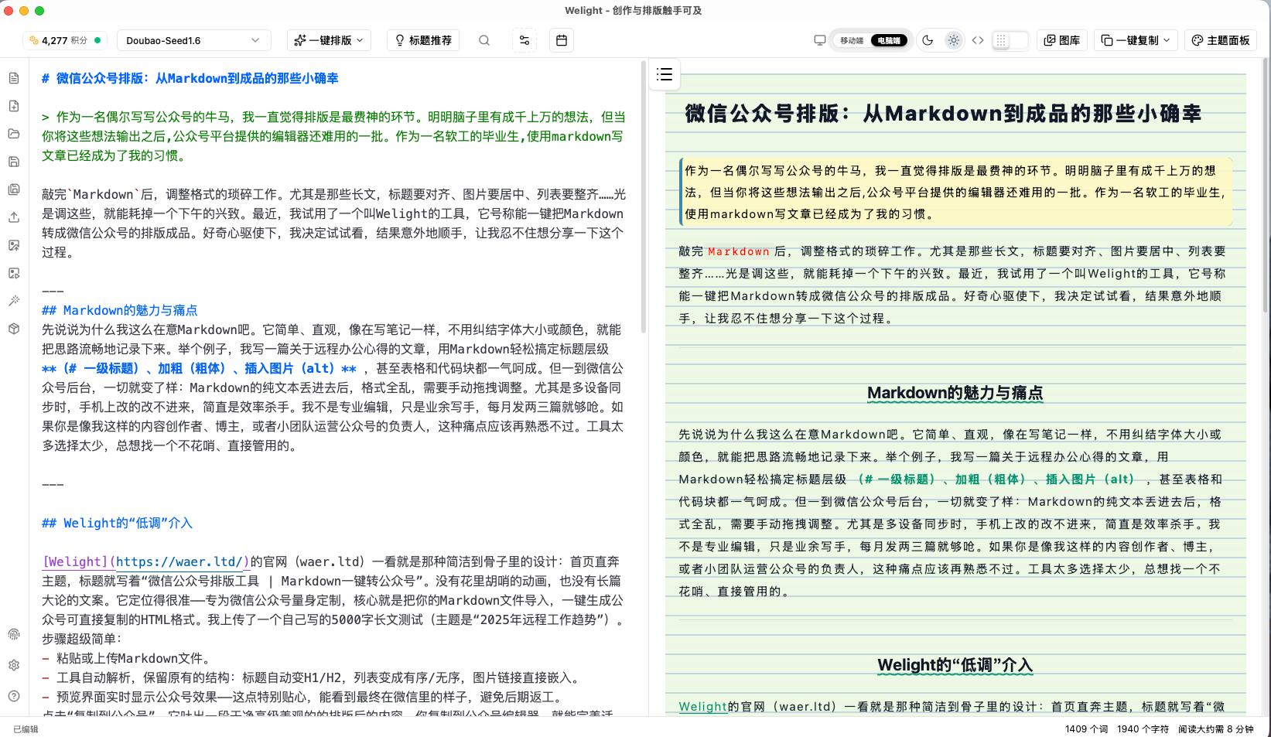Open the table of contents list icon
1271x737 pixels.
coord(665,74)
